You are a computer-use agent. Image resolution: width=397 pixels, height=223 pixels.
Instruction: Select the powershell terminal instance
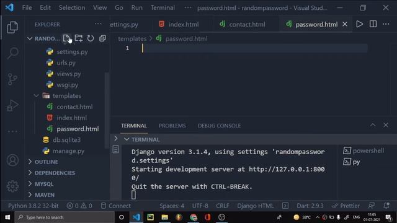tap(364, 151)
